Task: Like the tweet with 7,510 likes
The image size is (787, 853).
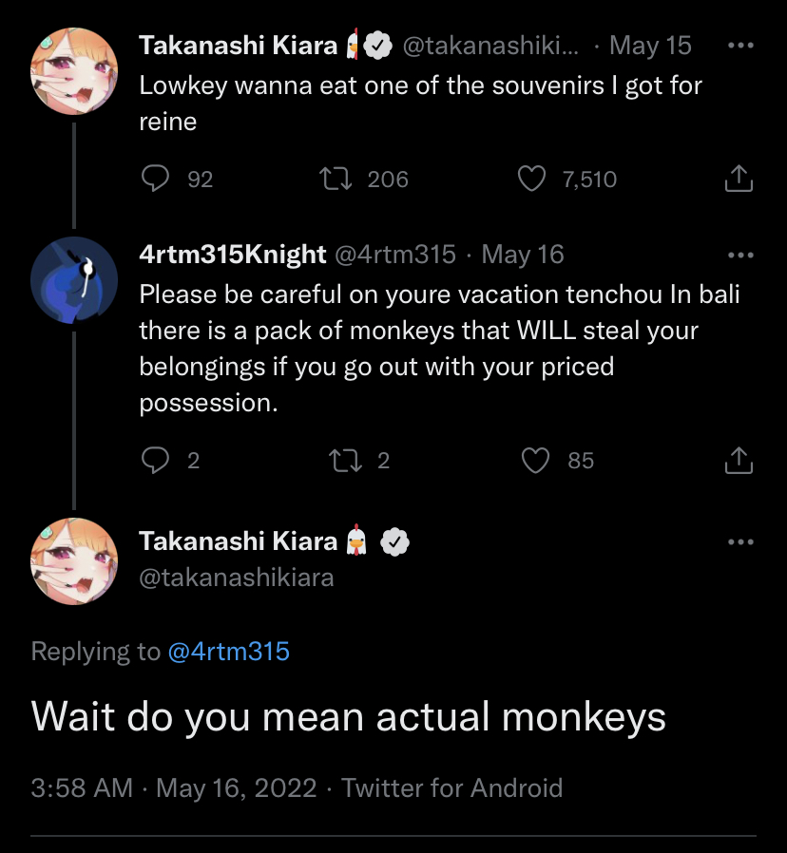Action: coord(533,179)
